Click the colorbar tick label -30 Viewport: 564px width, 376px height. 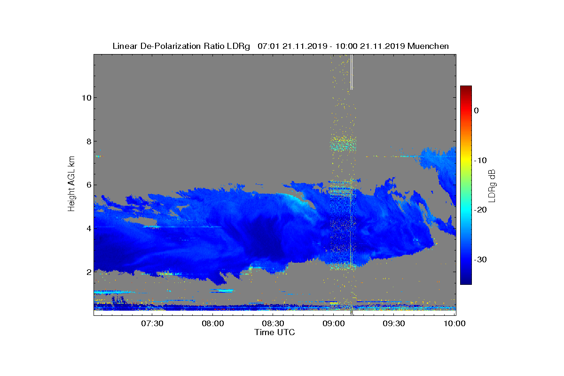(x=480, y=259)
